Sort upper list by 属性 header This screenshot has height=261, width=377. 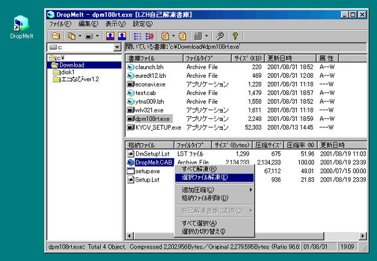(x=328, y=58)
